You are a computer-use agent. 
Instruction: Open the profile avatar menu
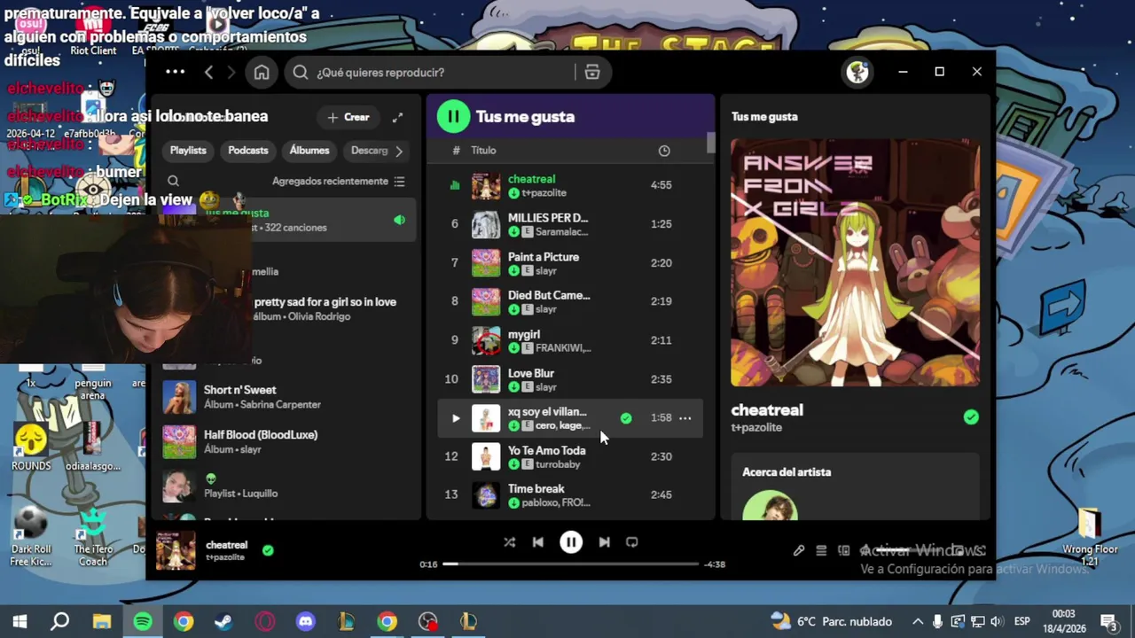[x=857, y=73]
